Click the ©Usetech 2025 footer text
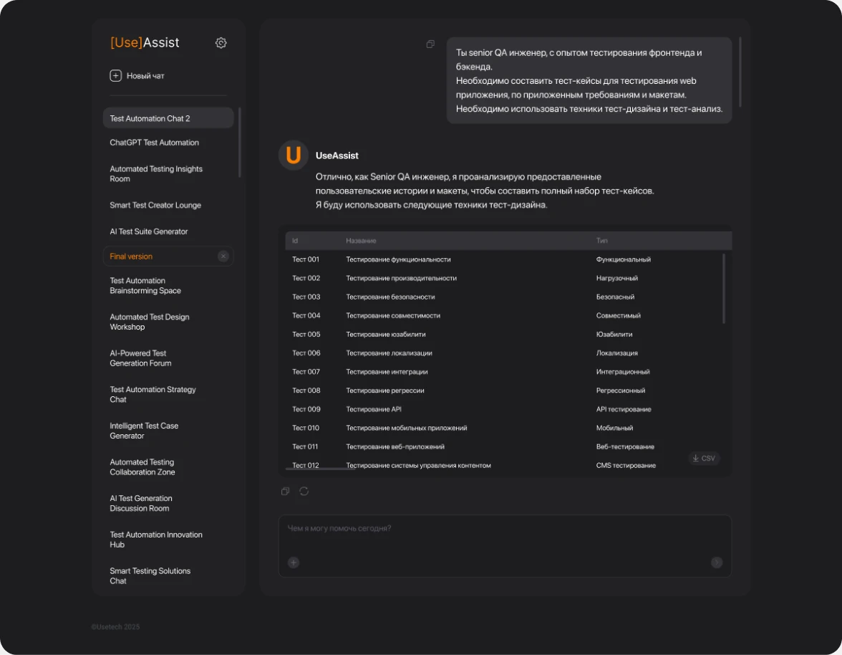This screenshot has width=842, height=655. 115,627
